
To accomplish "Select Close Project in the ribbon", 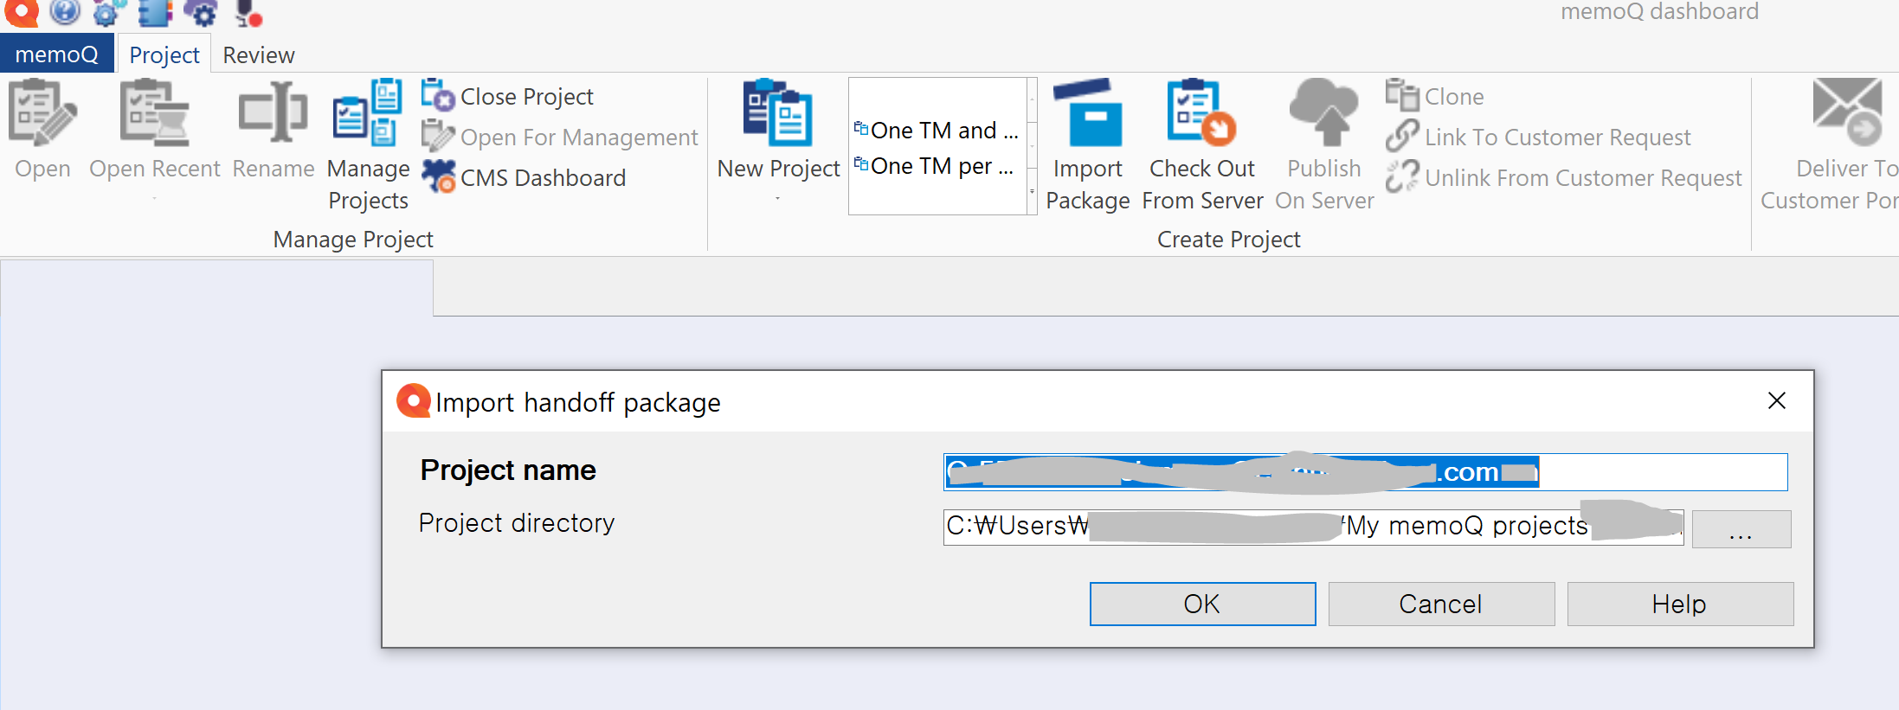I will (x=526, y=97).
